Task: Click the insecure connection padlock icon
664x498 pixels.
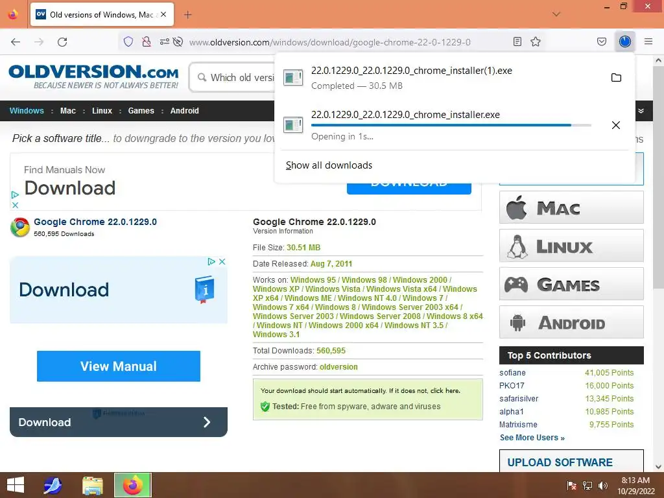Action: [x=147, y=41]
